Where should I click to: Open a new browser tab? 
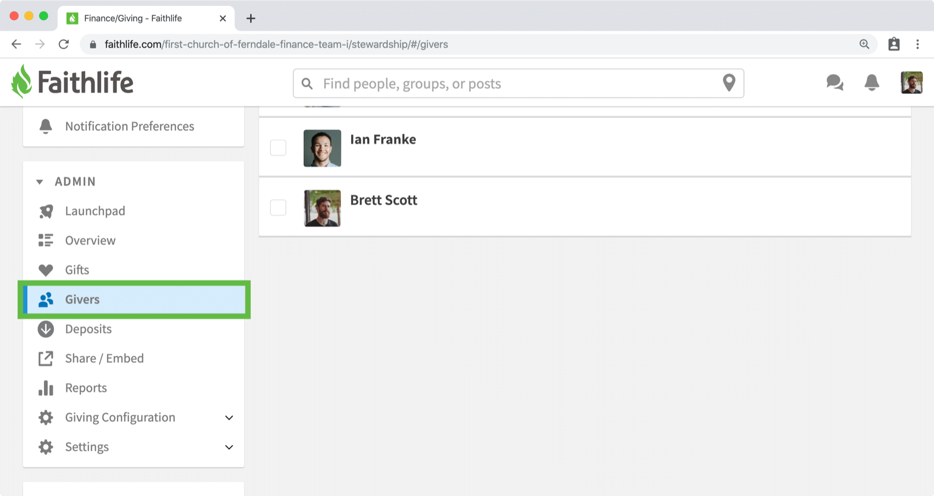pyautogui.click(x=251, y=18)
